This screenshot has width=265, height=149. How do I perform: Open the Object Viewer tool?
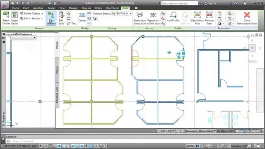(x=14, y=18)
